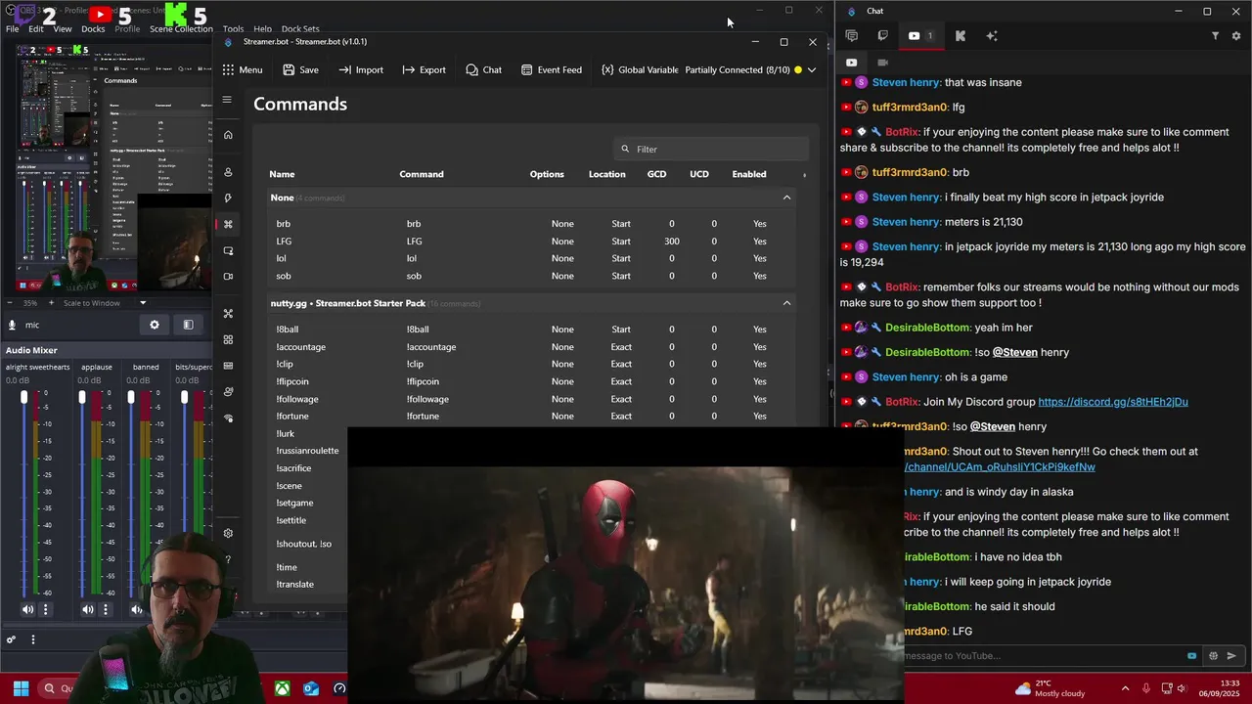Open the chat bubble sidebar icon in Streamer.bot
The image size is (1252, 704).
[x=228, y=250]
